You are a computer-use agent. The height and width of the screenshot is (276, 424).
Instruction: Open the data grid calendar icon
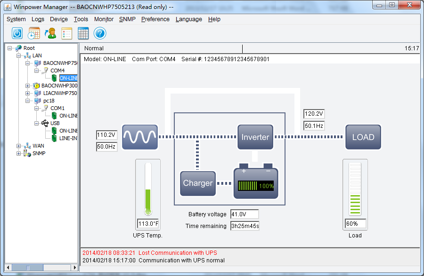pyautogui.click(x=83, y=33)
